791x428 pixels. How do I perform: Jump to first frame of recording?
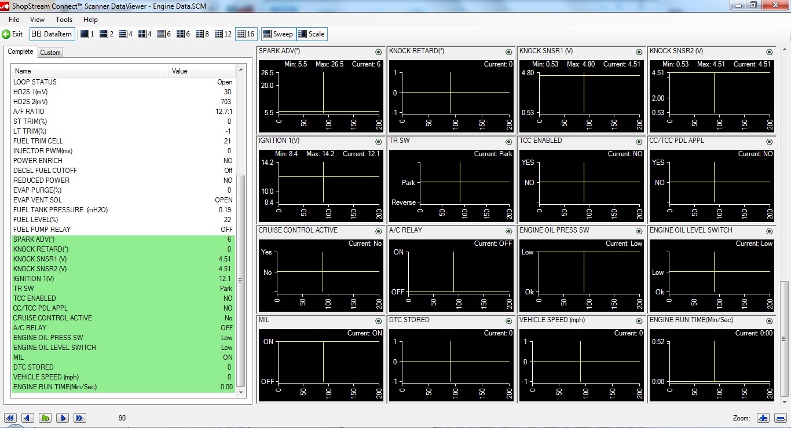point(10,418)
